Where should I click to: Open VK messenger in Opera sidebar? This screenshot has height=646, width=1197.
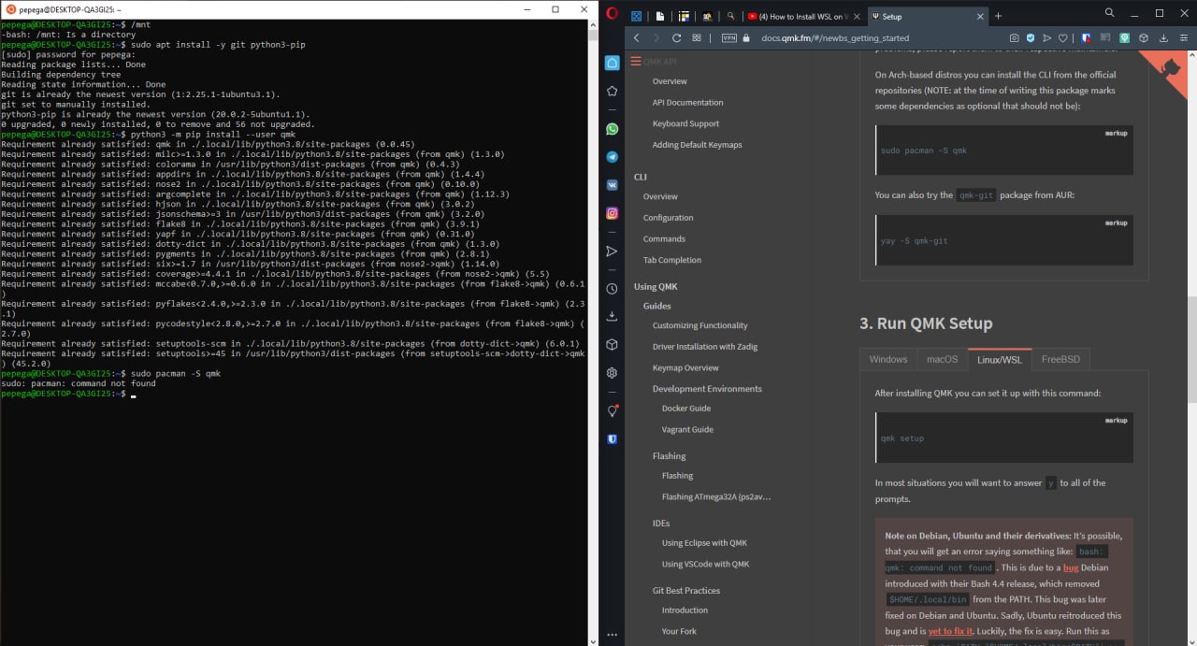612,185
